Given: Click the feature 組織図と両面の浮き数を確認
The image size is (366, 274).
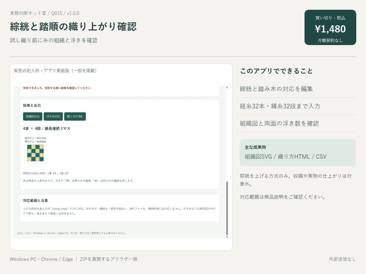Looking at the screenshot, I should [x=280, y=123].
